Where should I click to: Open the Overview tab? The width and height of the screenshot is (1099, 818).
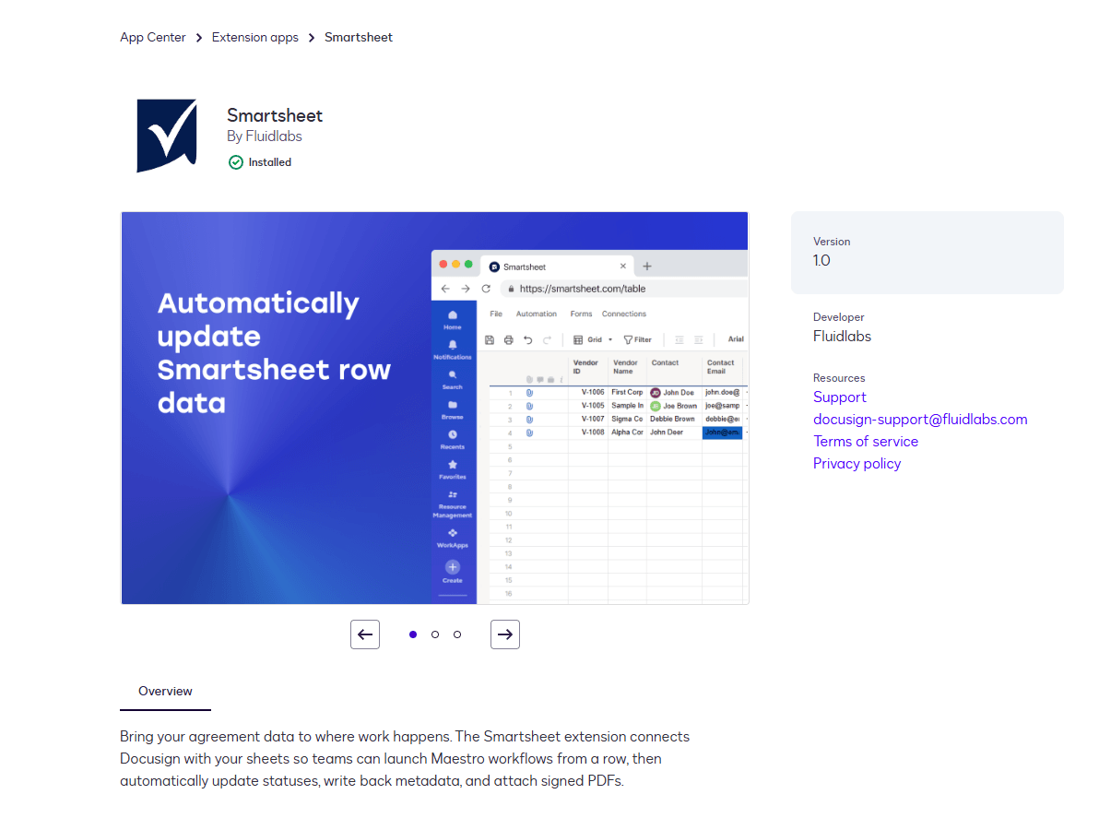pyautogui.click(x=165, y=691)
